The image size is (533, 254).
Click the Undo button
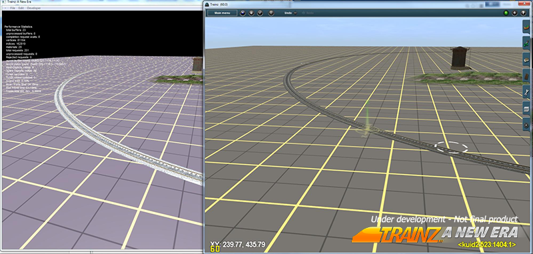point(288,13)
